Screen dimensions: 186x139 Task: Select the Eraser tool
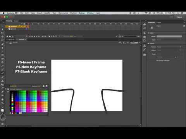tap(2, 92)
